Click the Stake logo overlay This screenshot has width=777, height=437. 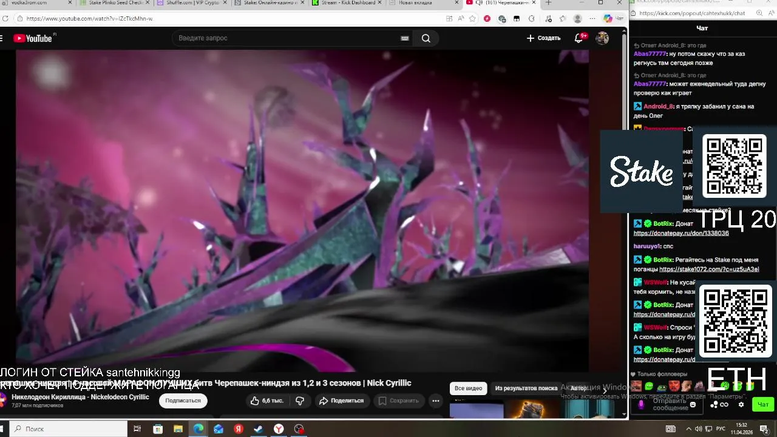click(x=642, y=171)
